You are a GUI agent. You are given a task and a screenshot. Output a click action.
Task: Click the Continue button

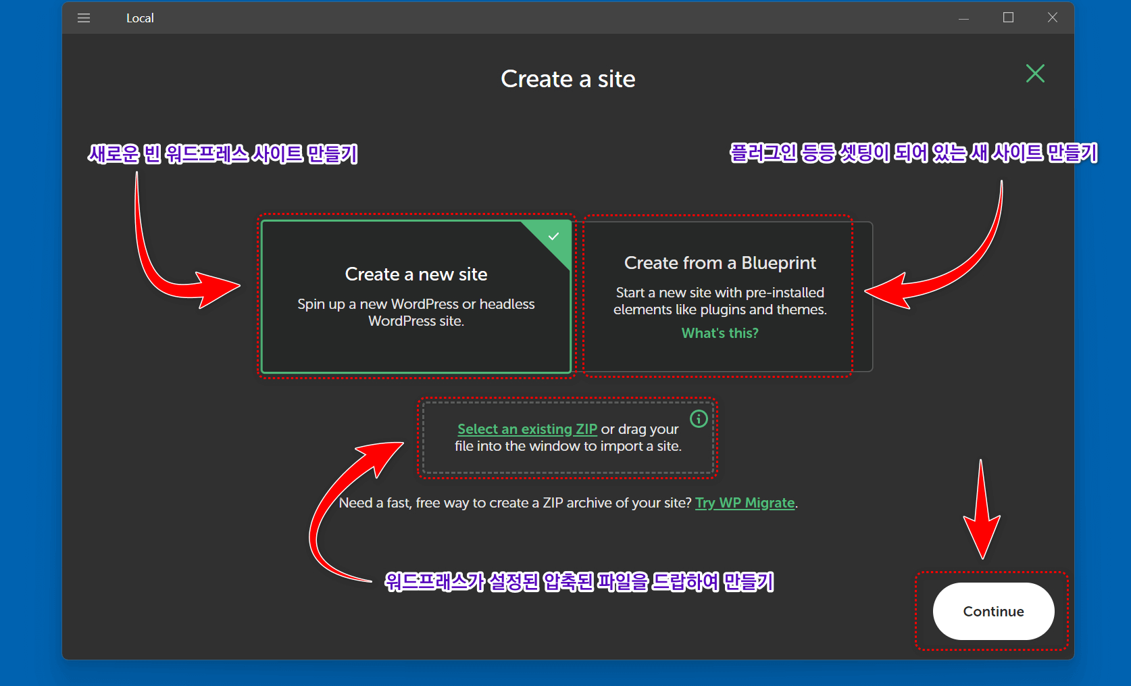pyautogui.click(x=993, y=611)
